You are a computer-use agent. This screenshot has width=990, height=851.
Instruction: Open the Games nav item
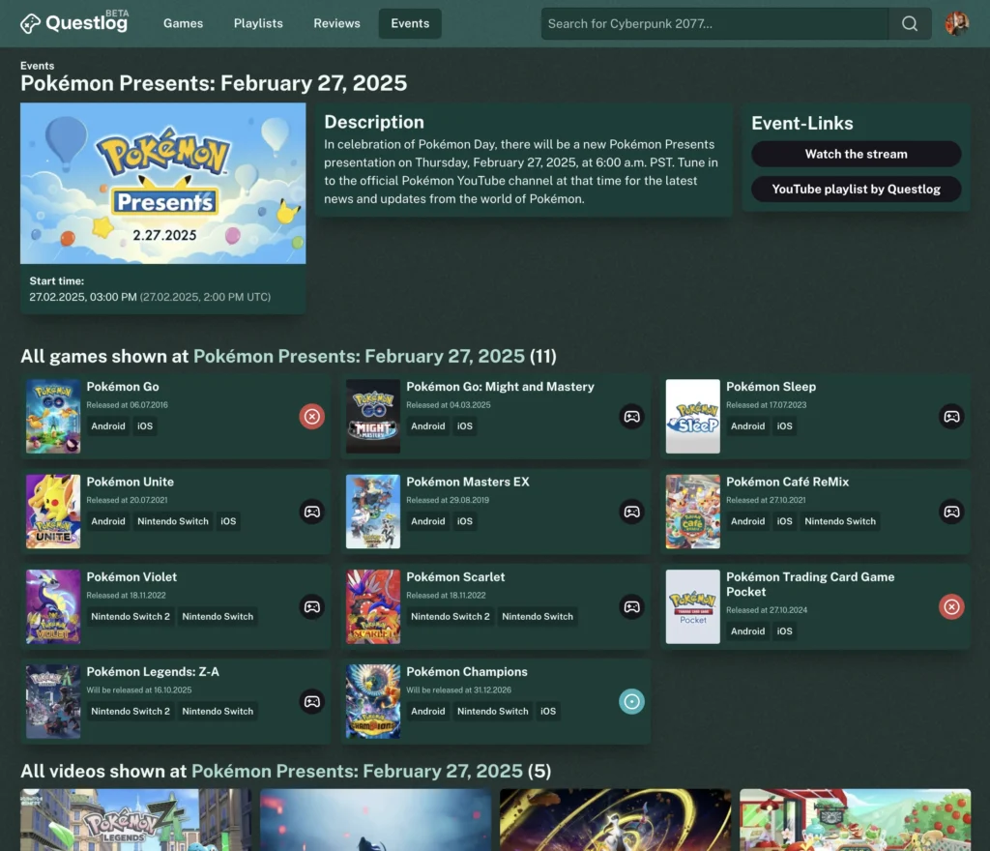pyautogui.click(x=183, y=23)
